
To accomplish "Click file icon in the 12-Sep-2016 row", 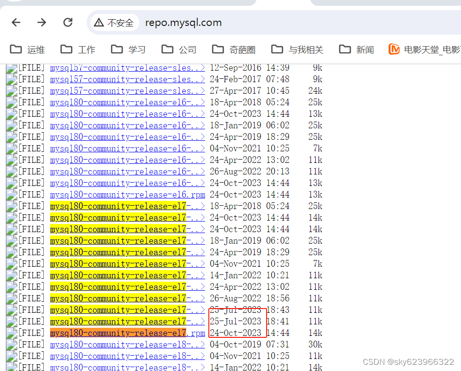I will point(12,69).
